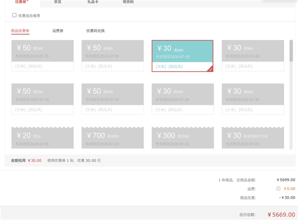Click the first ¥50 coupon in top row
The height and width of the screenshot is (220, 298).
tap(42, 52)
